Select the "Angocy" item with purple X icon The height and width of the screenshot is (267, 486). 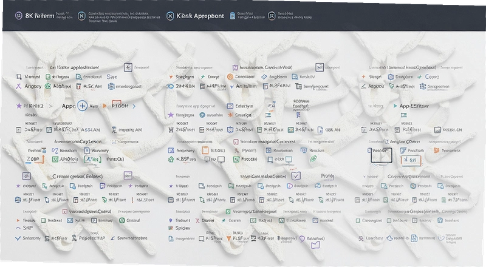(x=29, y=86)
